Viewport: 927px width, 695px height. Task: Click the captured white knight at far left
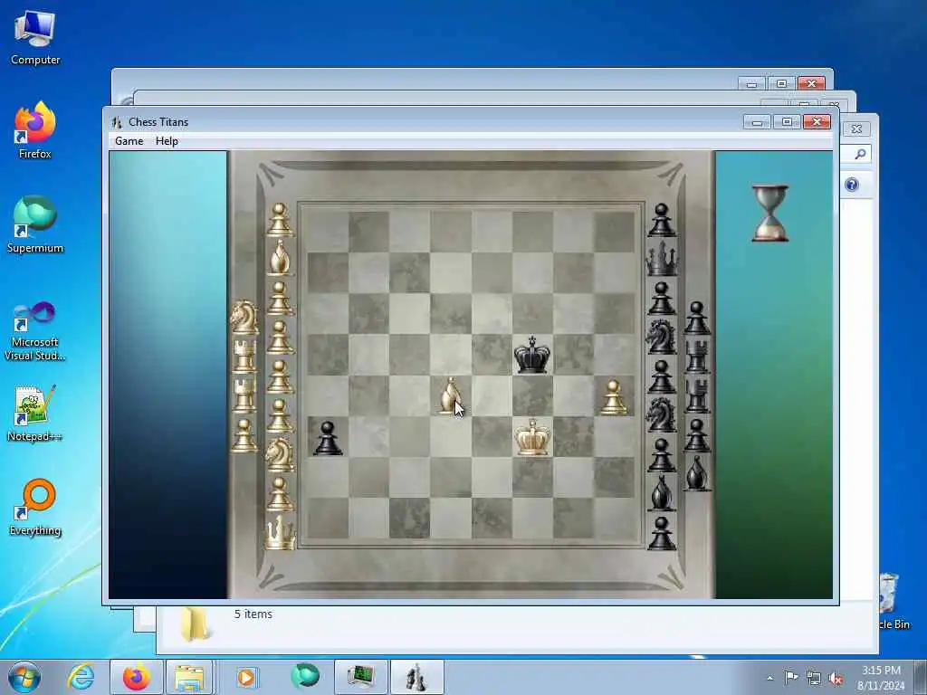pos(244,318)
